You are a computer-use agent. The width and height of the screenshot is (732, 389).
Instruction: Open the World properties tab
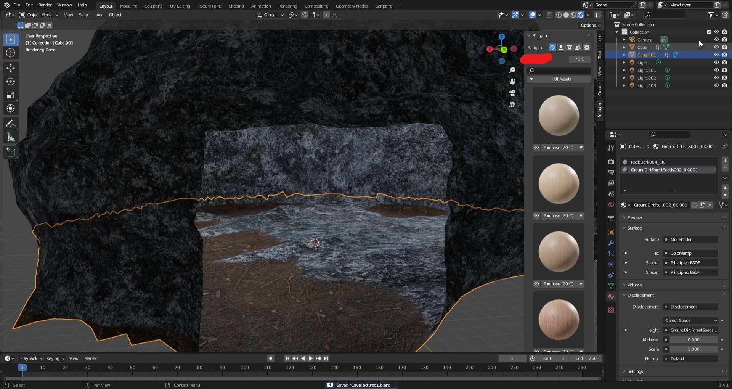click(611, 205)
